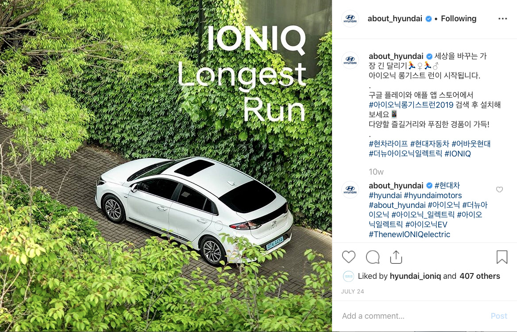517x332 pixels.
Task: Like the about_hyundai hashtag comment
Action: tap(499, 189)
